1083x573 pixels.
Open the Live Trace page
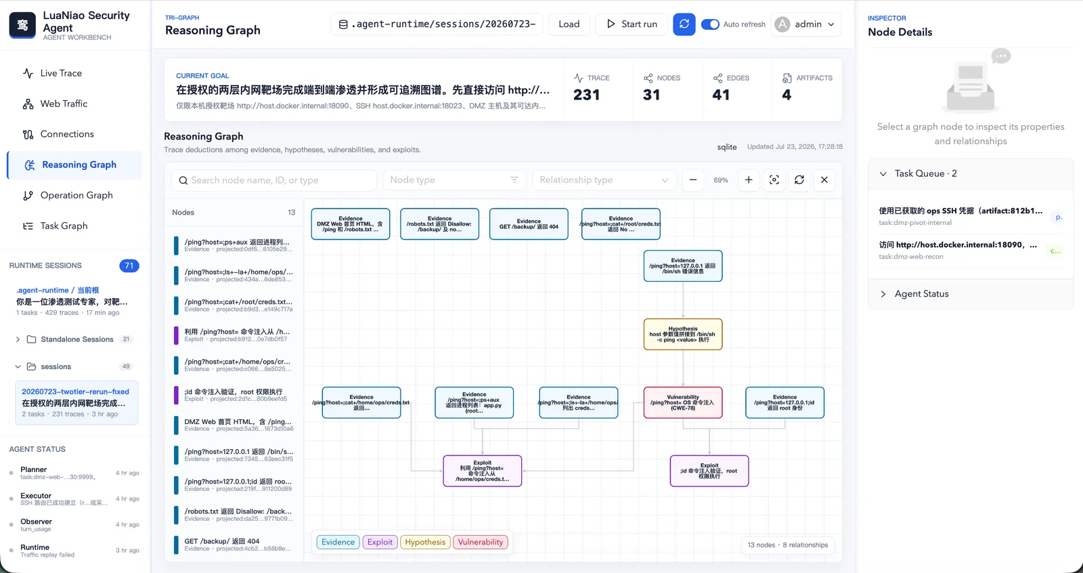74,73
